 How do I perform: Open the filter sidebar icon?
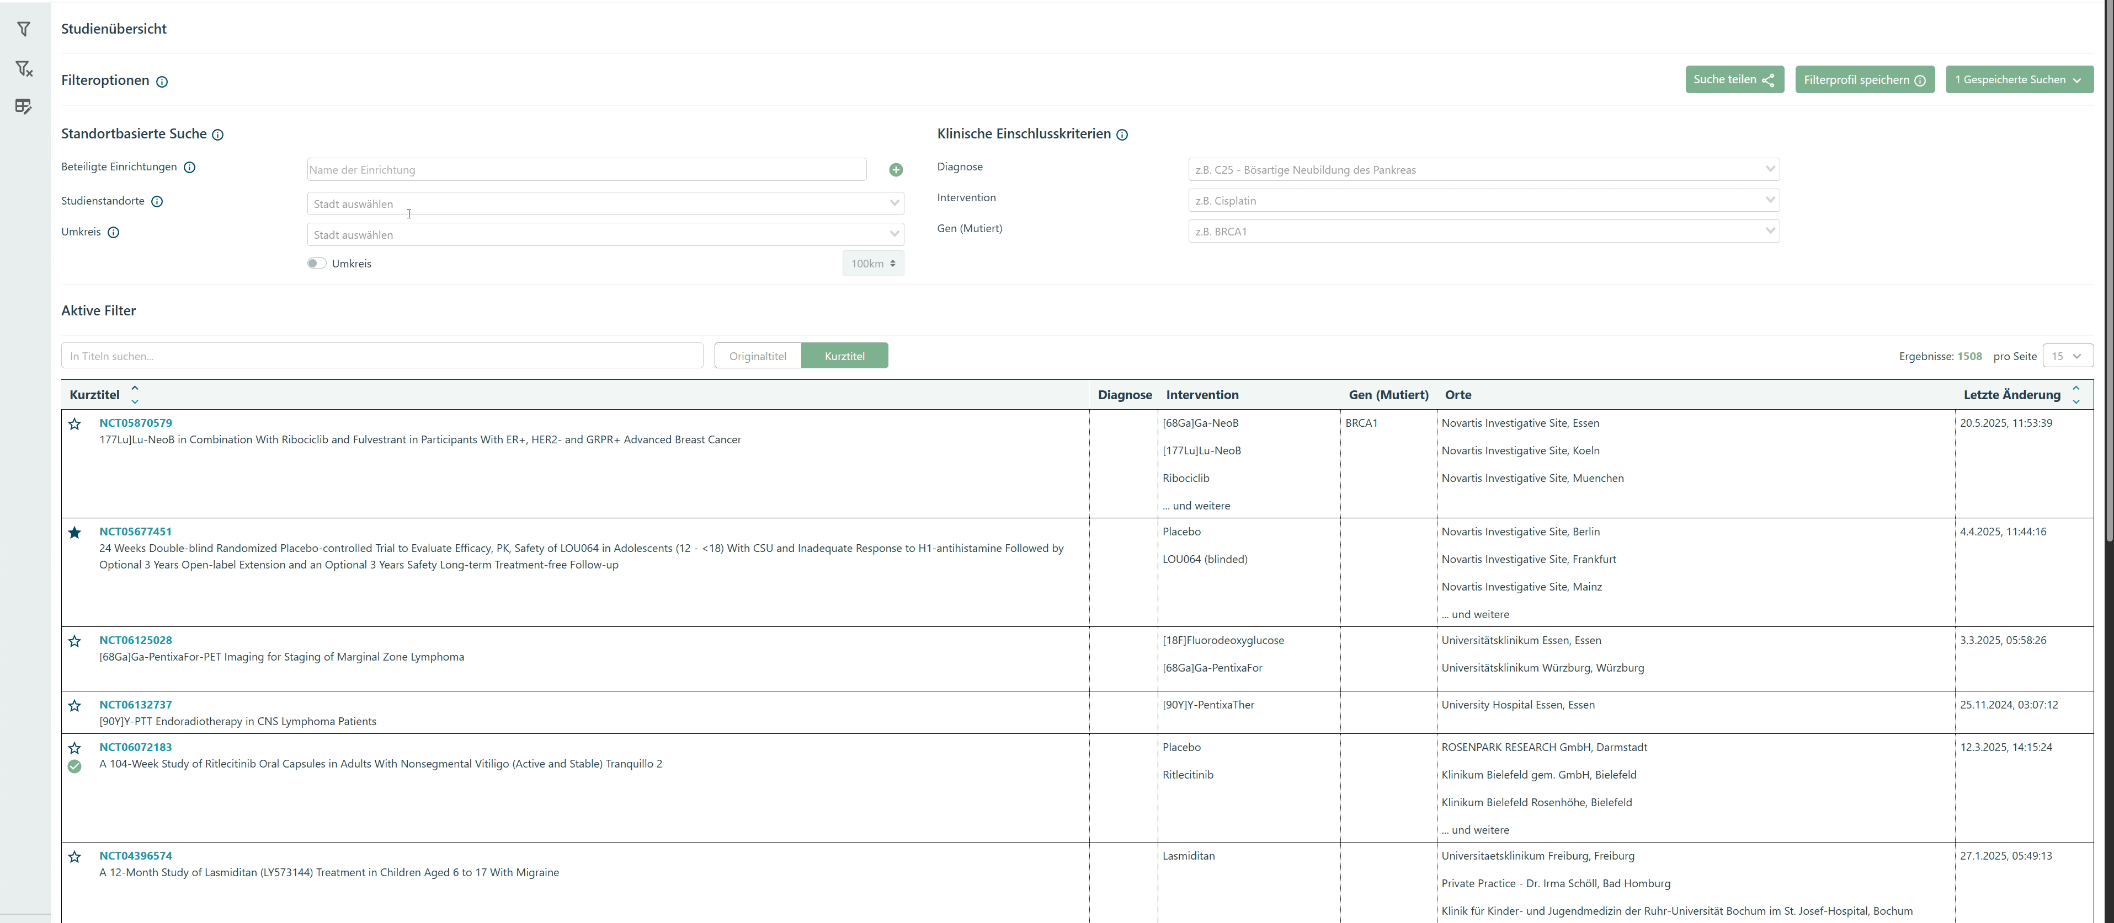[24, 30]
